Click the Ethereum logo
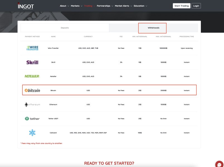 coord(32,104)
